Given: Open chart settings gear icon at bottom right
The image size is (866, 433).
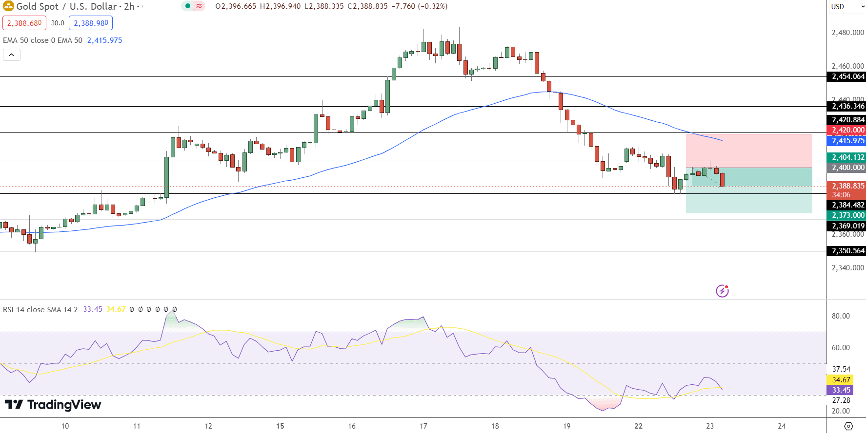Looking at the screenshot, I should point(848,426).
